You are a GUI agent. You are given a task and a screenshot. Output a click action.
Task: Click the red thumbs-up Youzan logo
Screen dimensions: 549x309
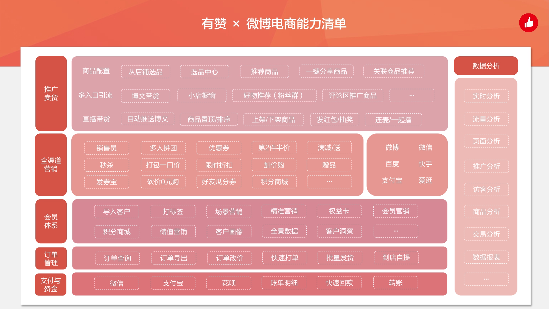pyautogui.click(x=528, y=23)
